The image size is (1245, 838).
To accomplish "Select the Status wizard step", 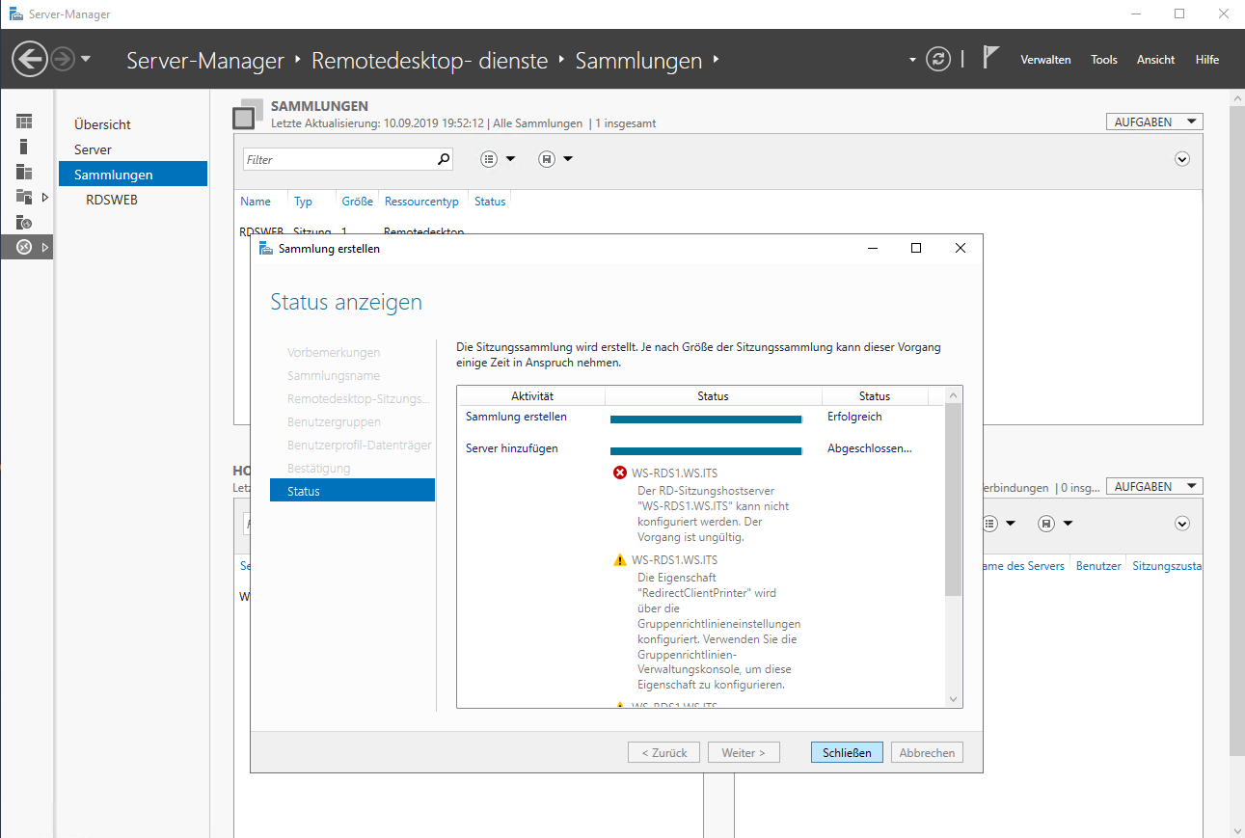I will [352, 491].
